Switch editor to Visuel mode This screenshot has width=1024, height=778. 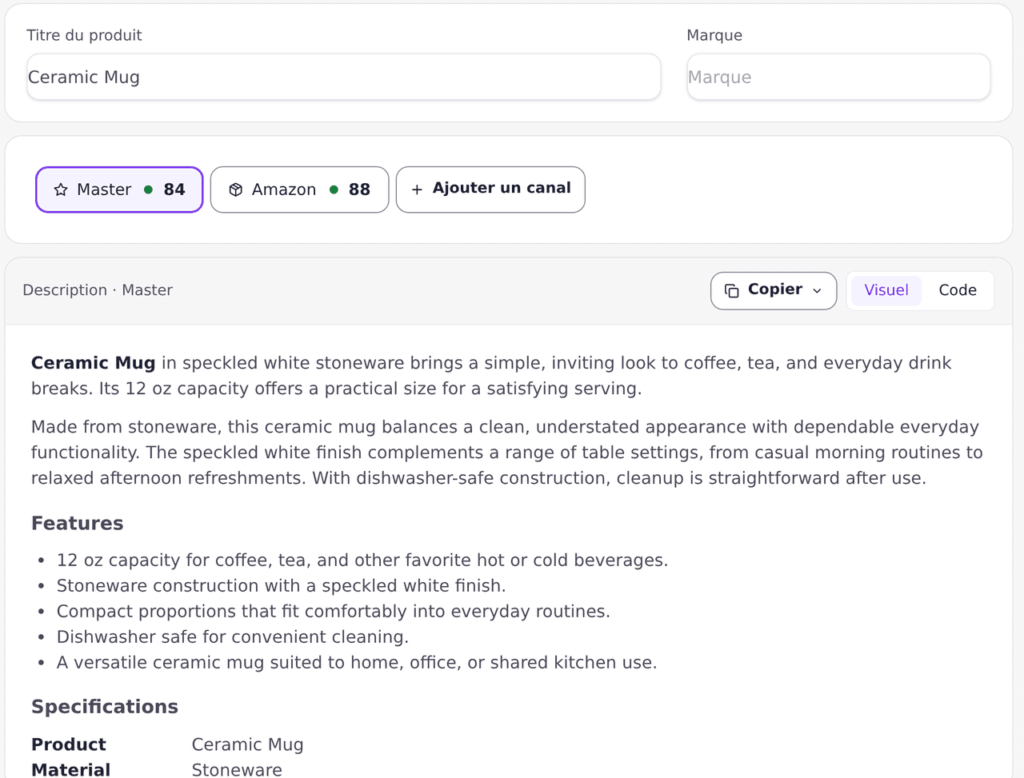point(886,290)
